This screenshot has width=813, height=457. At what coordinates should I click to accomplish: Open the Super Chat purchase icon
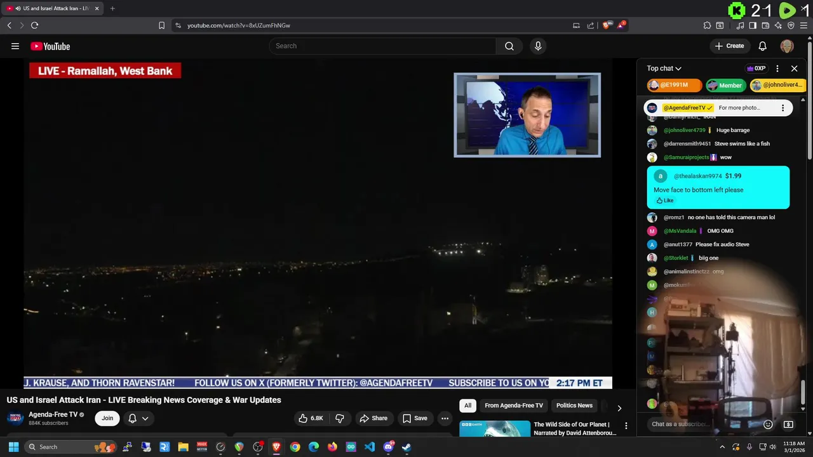(x=788, y=424)
